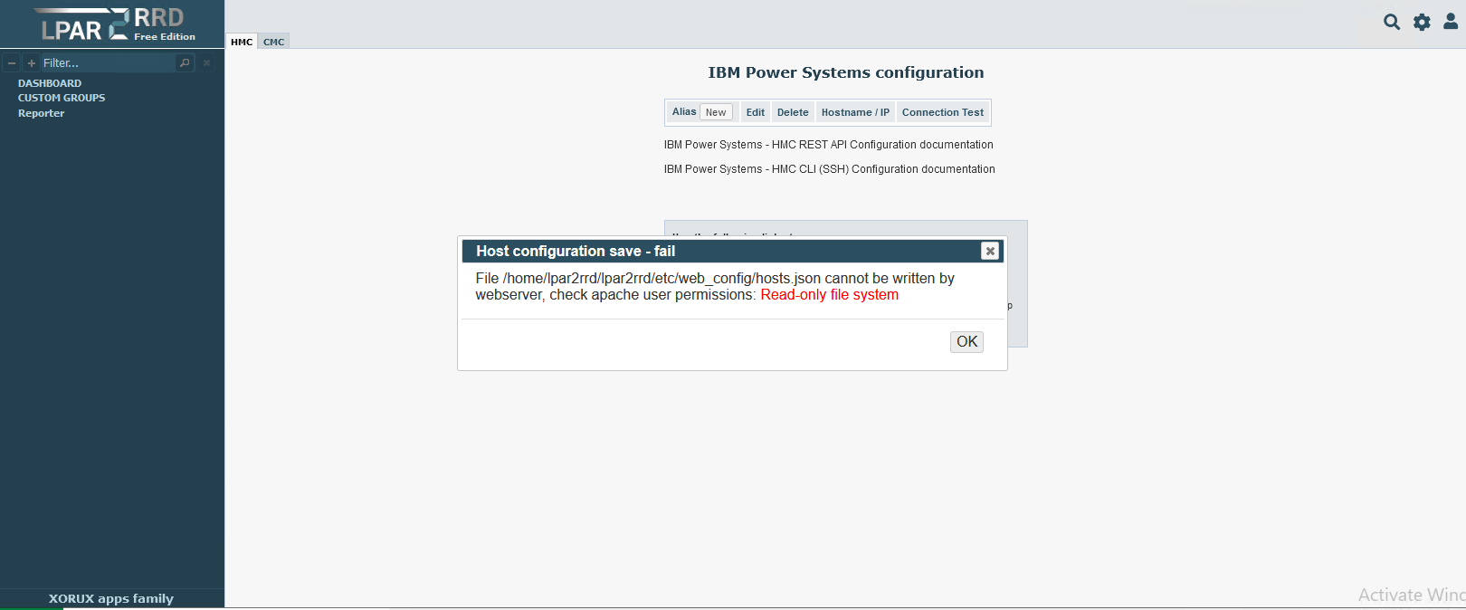Click the filter search magnifier icon

pos(185,62)
